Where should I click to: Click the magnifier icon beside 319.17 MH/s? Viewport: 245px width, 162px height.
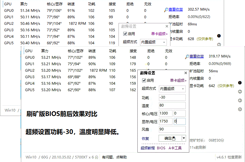[x=187, y=57]
